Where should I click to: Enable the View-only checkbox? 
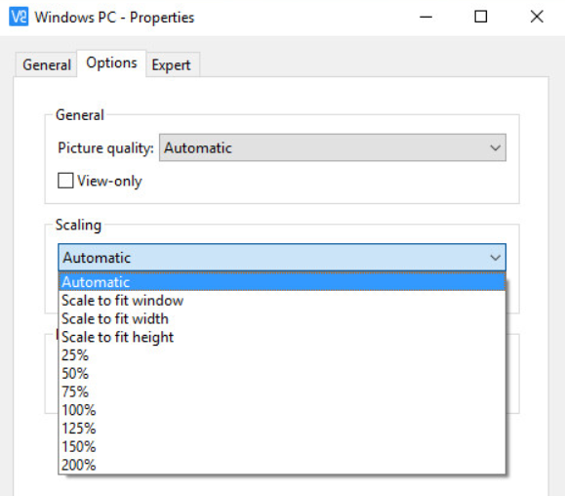(x=65, y=181)
